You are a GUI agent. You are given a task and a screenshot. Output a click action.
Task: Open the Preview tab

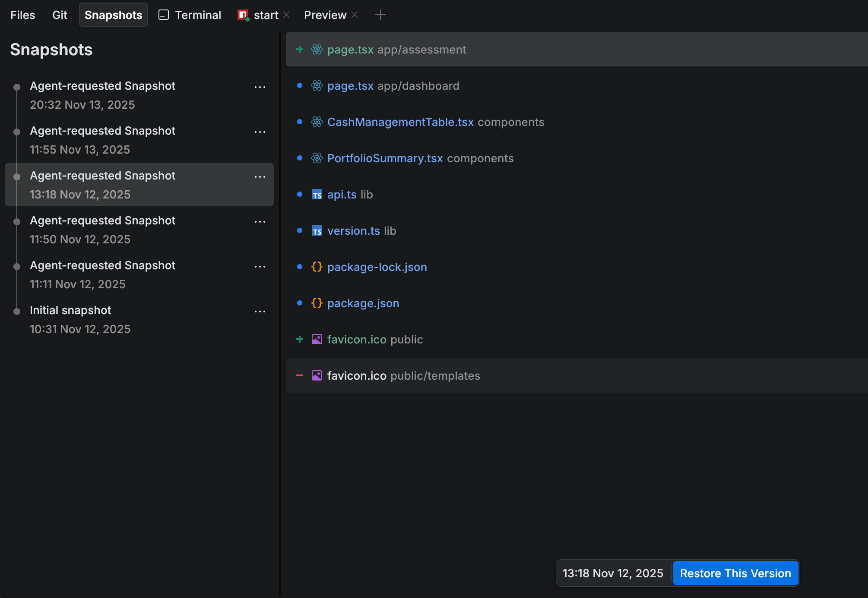(325, 14)
